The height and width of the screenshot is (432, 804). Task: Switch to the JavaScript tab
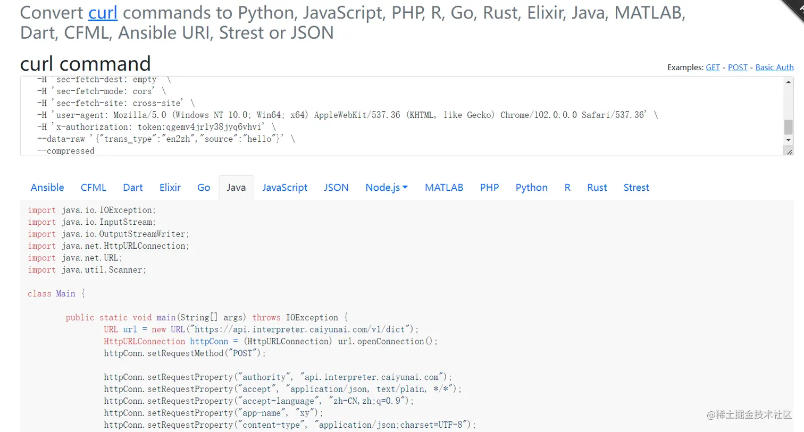pos(285,188)
